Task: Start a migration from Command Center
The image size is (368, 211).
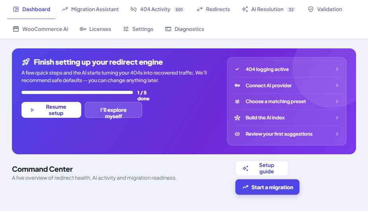Action: tap(267, 187)
